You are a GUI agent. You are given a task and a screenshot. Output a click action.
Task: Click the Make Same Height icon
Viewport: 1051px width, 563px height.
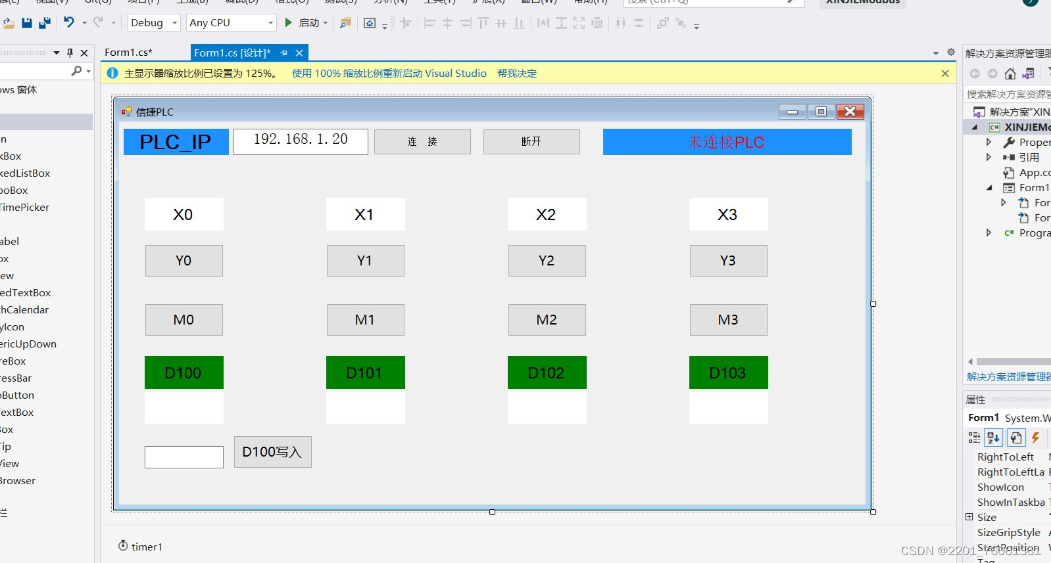(x=561, y=23)
